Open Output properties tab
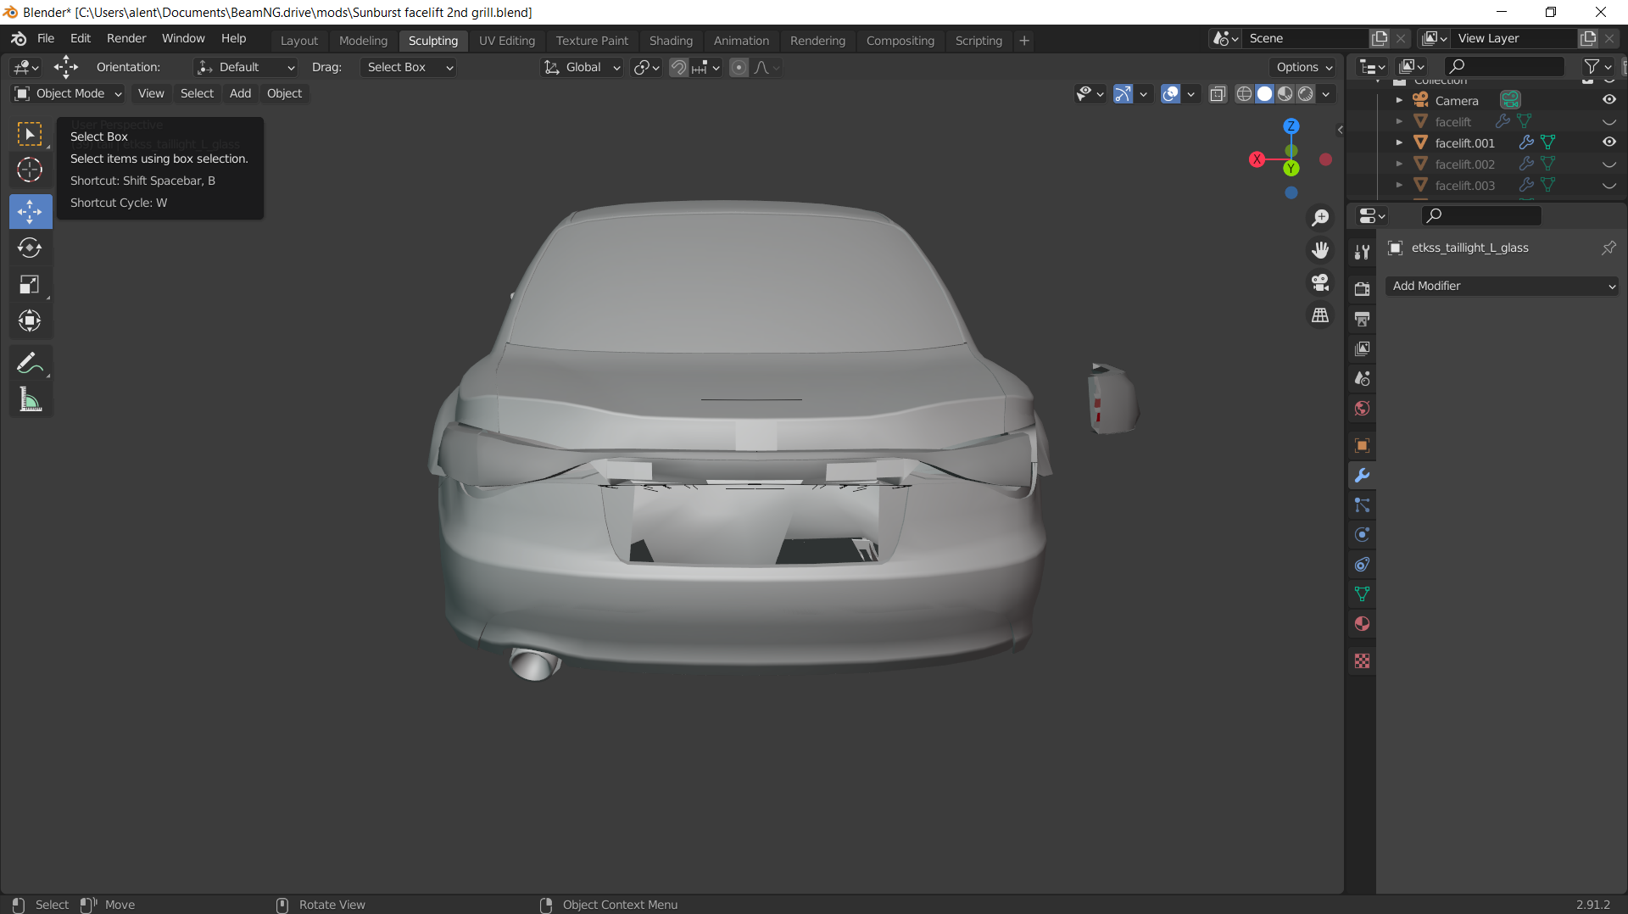 coord(1362,319)
